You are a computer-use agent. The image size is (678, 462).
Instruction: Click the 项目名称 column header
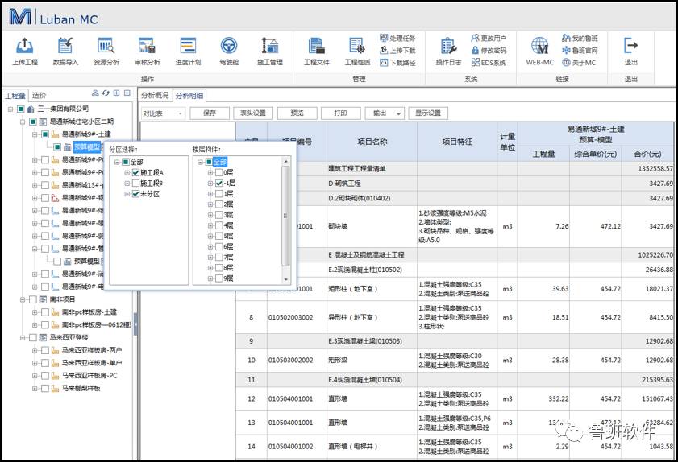click(372, 142)
